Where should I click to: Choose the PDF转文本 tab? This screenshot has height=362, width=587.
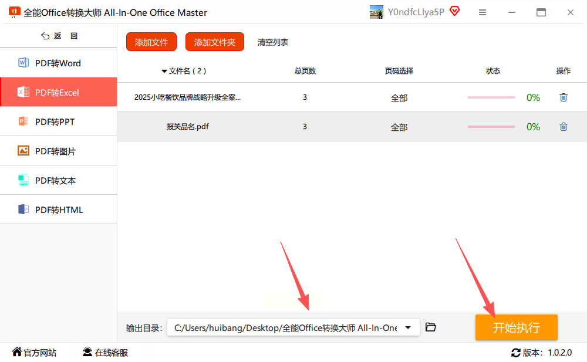tap(58, 181)
